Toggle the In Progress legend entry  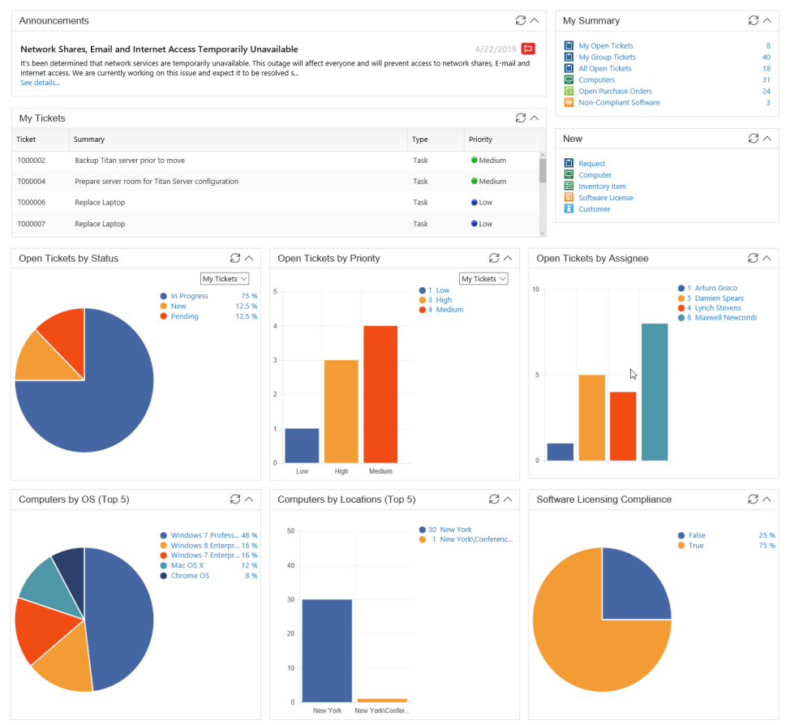[189, 296]
